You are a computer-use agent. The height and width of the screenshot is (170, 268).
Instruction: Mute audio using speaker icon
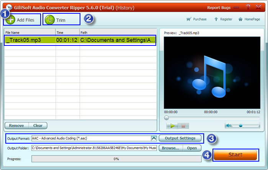coord(229,125)
